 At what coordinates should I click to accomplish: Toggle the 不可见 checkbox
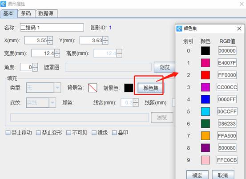click(69, 133)
